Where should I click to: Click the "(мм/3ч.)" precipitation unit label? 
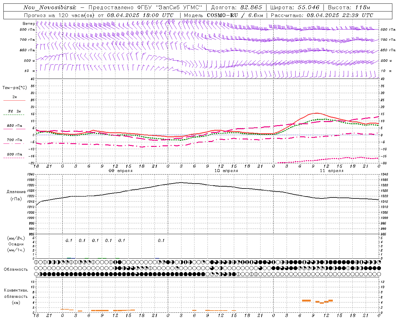[x=16, y=238]
